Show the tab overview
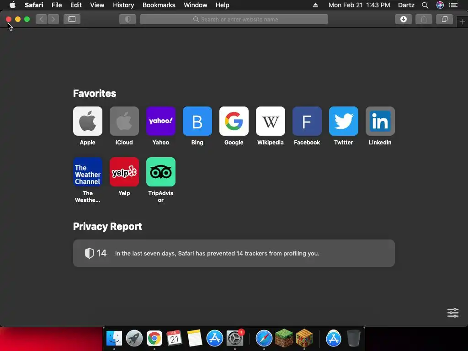 click(444, 19)
